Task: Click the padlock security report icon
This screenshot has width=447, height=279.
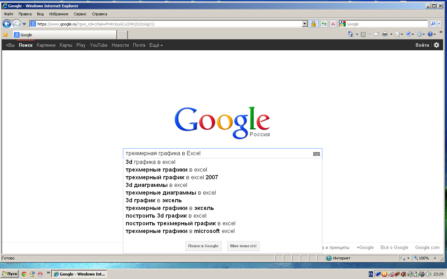Action: [313, 24]
